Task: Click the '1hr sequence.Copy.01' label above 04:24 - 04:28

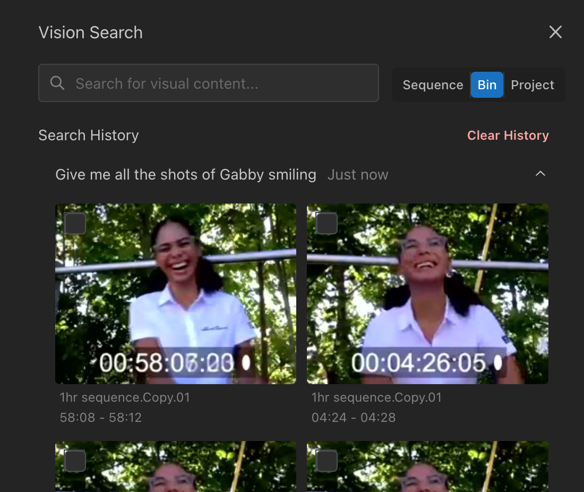Action: (x=376, y=397)
